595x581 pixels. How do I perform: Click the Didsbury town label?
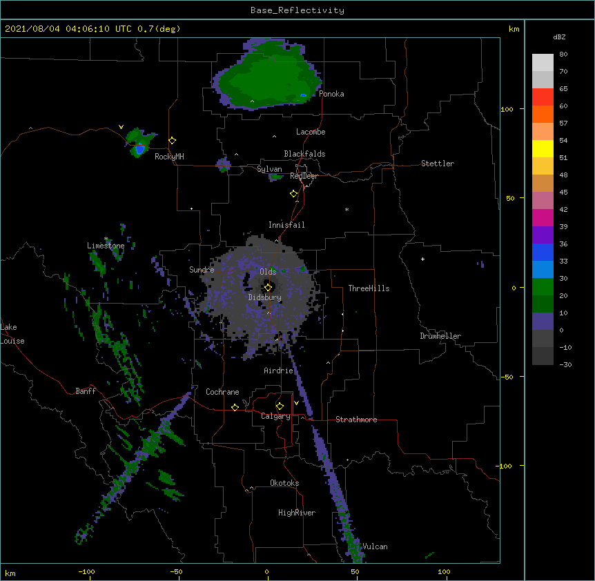click(265, 297)
